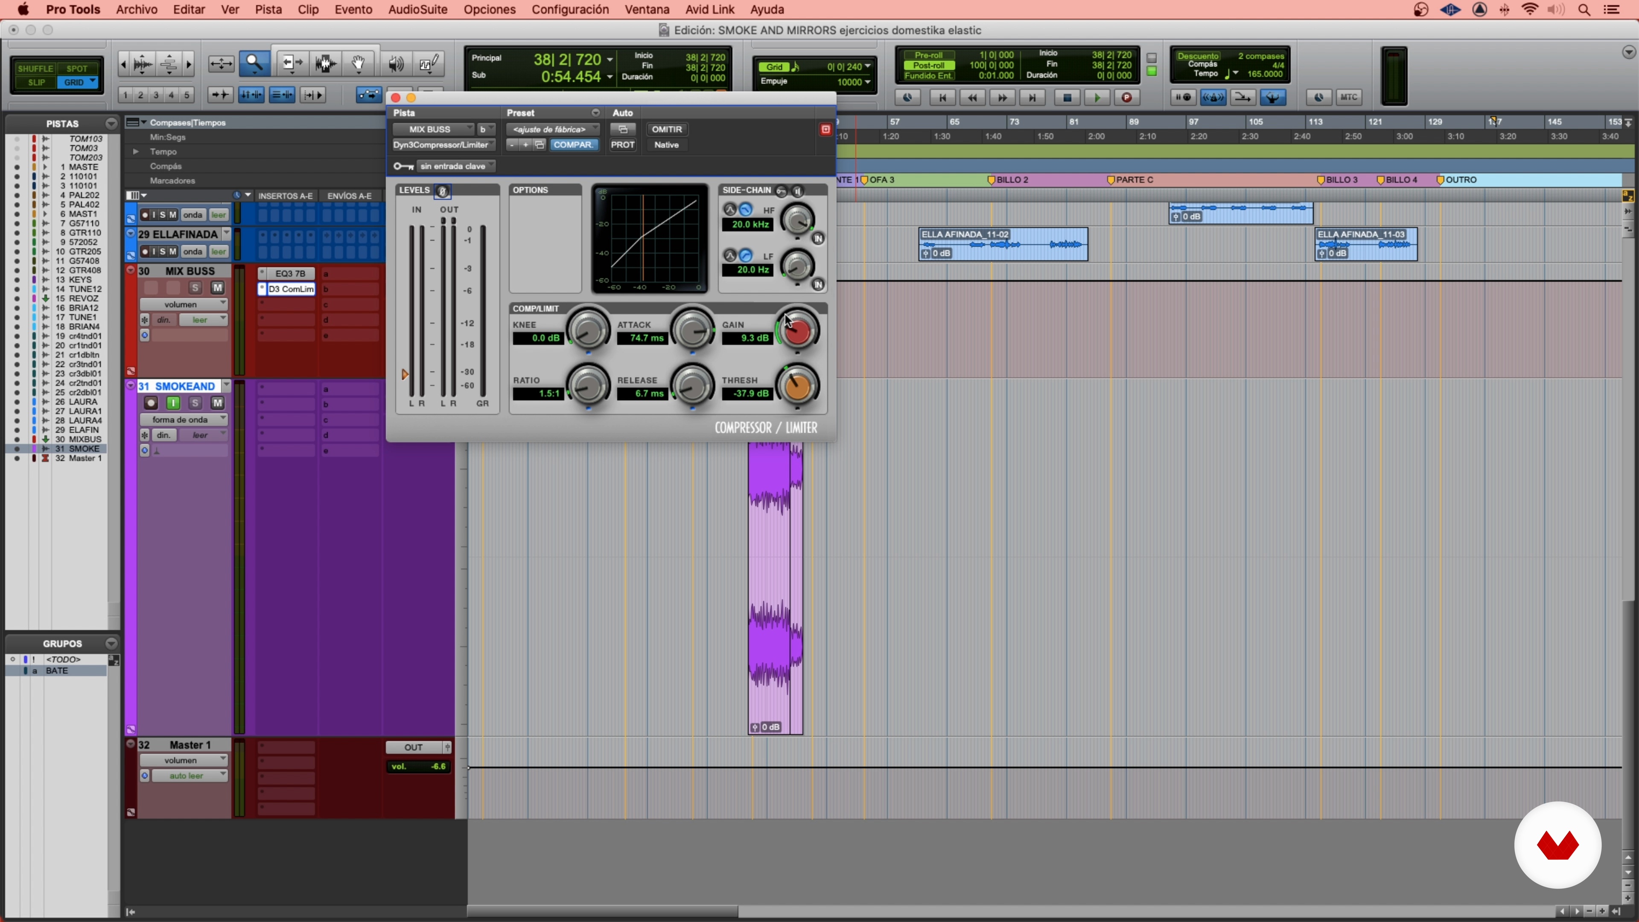Open the Avid Link menu

709,9
